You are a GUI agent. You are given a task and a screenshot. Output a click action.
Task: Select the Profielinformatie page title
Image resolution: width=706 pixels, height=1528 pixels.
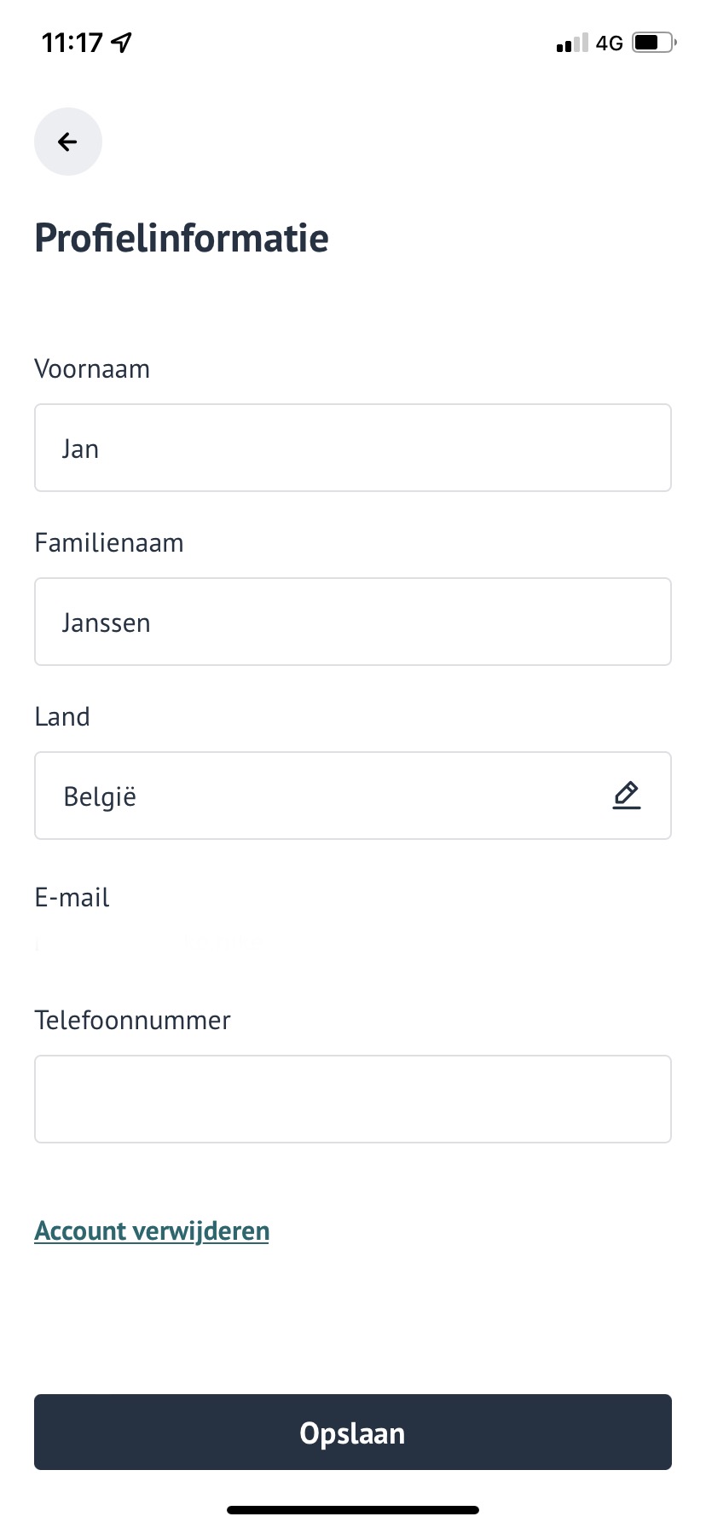click(181, 237)
